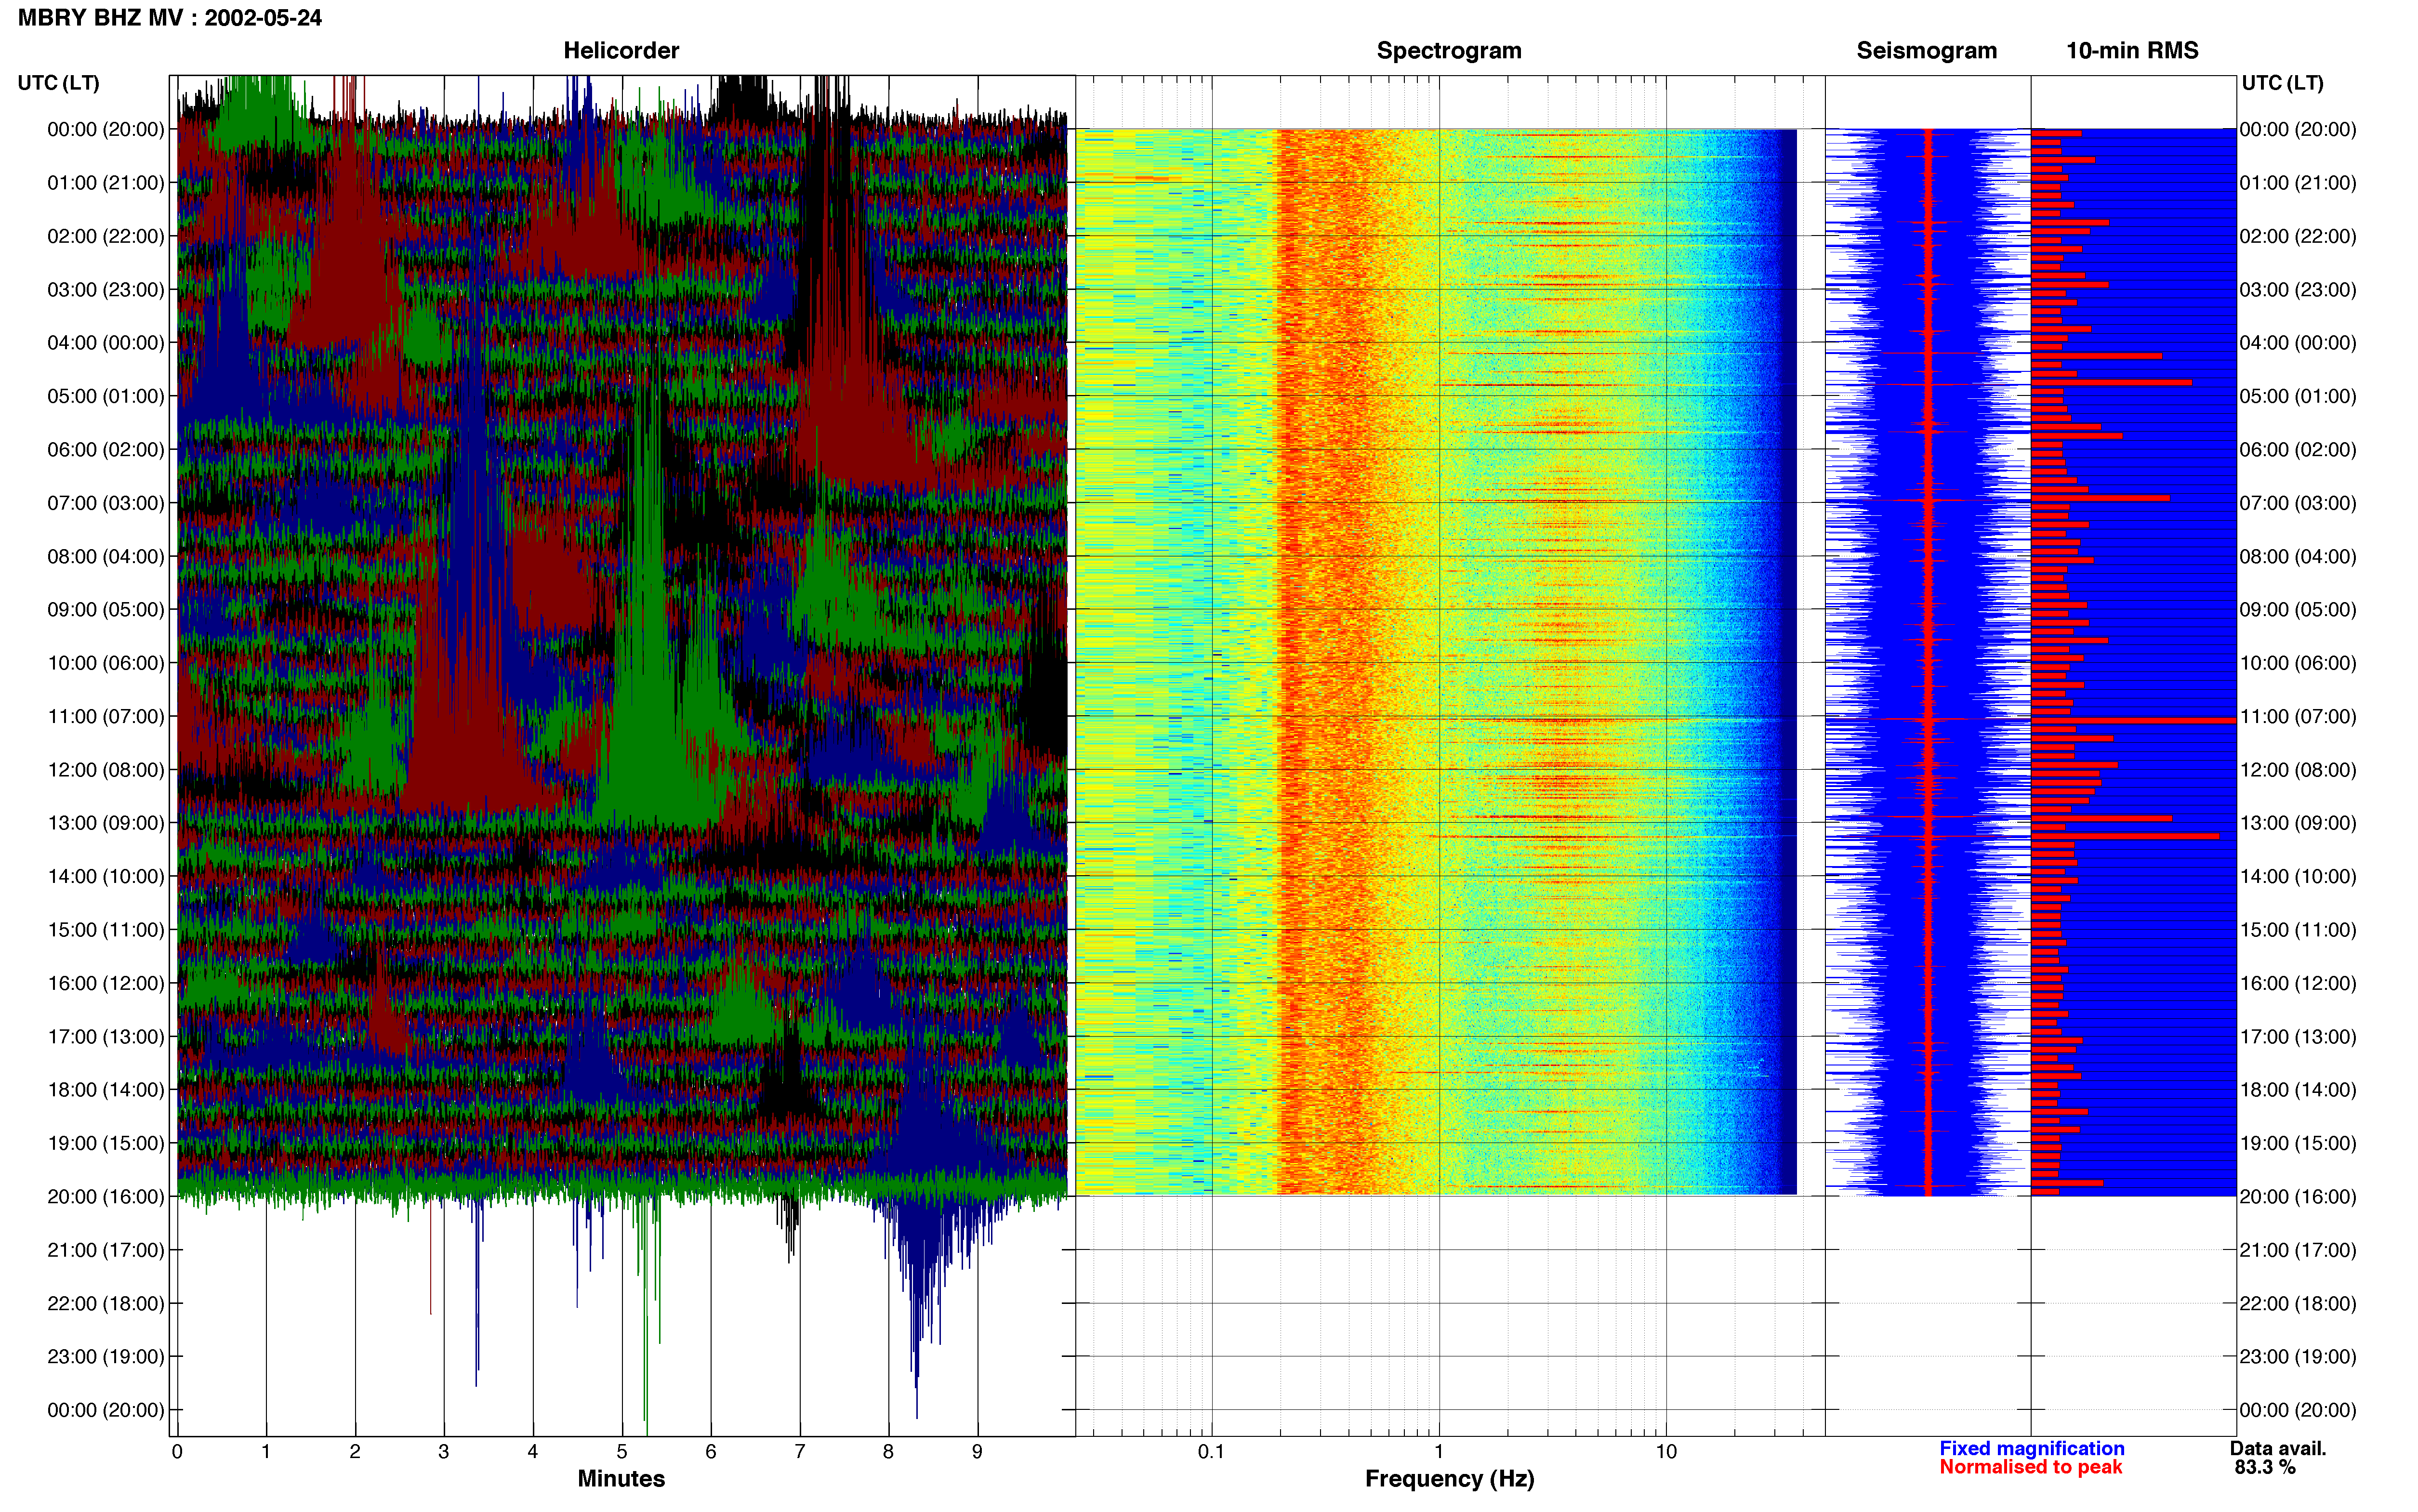Click minutes axis tick '3'
This screenshot has width=2418, height=1512.
click(x=444, y=1452)
